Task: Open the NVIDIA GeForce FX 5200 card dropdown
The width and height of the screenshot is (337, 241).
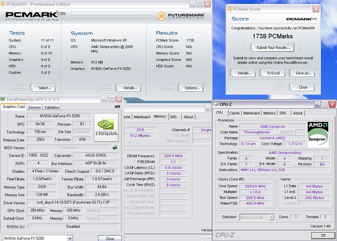Action: coord(70,238)
